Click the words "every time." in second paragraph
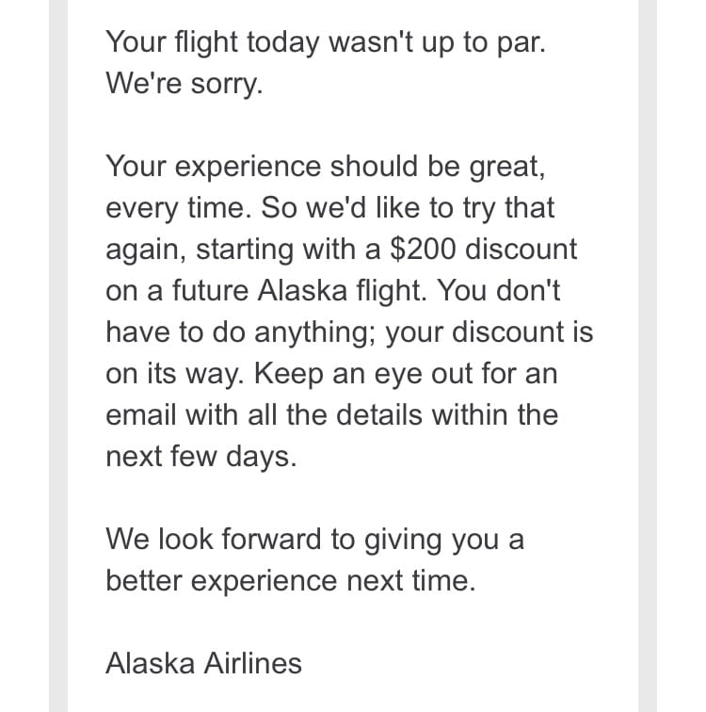This screenshot has width=706, height=712. point(179,208)
